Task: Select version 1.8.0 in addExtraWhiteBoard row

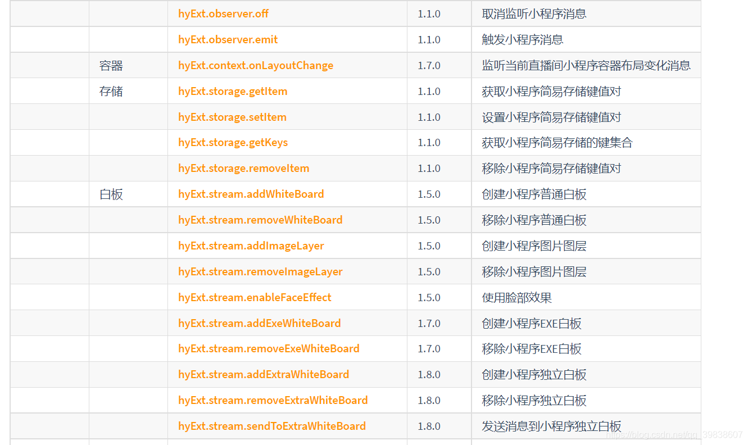Action: [429, 374]
